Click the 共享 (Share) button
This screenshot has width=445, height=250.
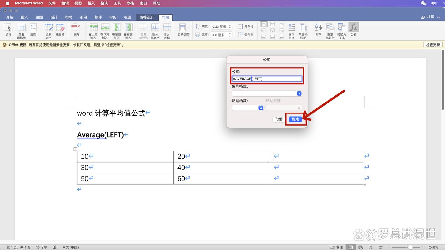[428, 17]
